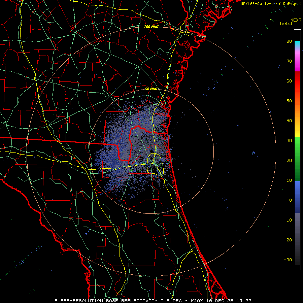The width and height of the screenshot is (303, 303).
Task: Click the SUPER-RESOLUTION BASE REFLECTIVITY caption text
Action: coord(106,301)
